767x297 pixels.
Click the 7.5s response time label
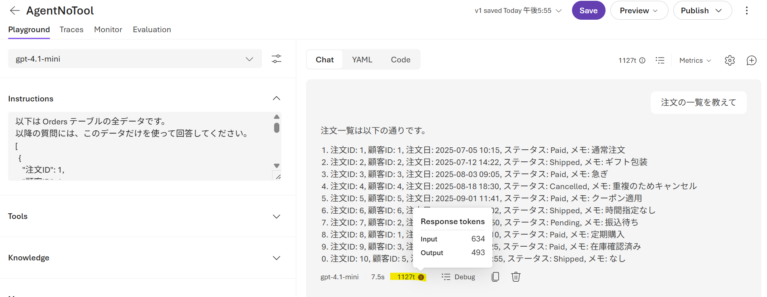tap(378, 277)
